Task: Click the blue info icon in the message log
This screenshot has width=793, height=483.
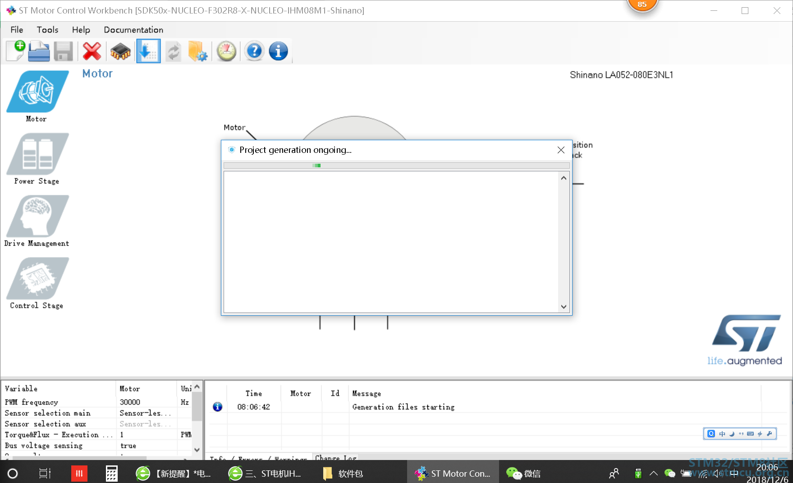Action: [217, 407]
